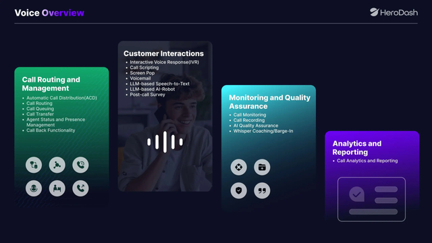
Task: Click the outgoing phone call arrow icon
Action: 80,188
